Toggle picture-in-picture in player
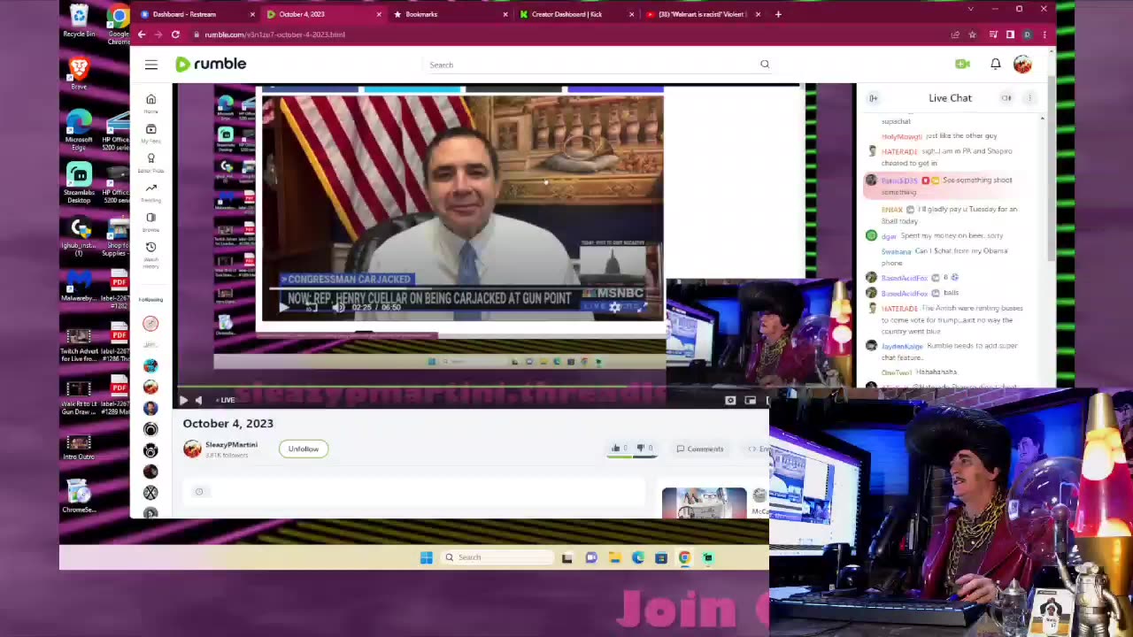Viewport: 1133px width, 637px height. 751,400
